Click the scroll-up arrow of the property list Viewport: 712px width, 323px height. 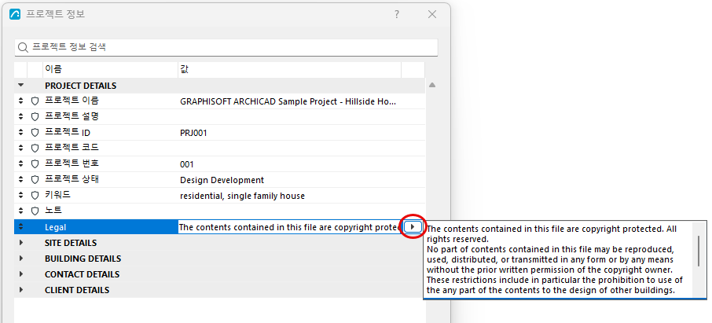tap(432, 85)
